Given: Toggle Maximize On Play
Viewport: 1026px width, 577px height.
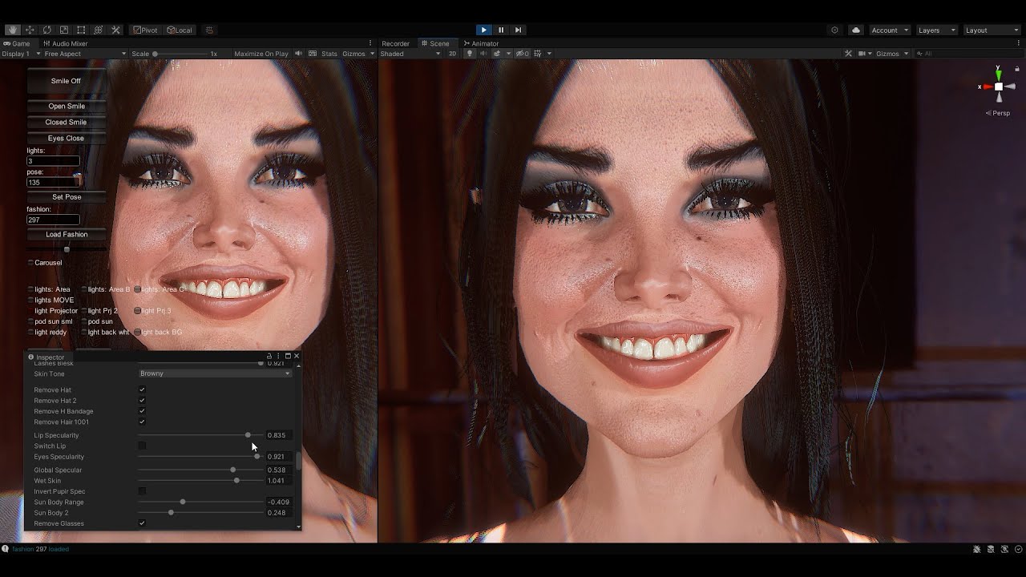Looking at the screenshot, I should [x=261, y=54].
